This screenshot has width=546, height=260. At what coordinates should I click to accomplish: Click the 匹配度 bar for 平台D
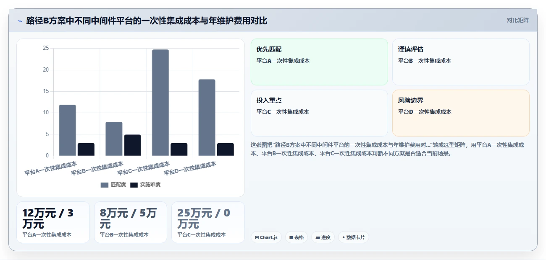pos(207,118)
